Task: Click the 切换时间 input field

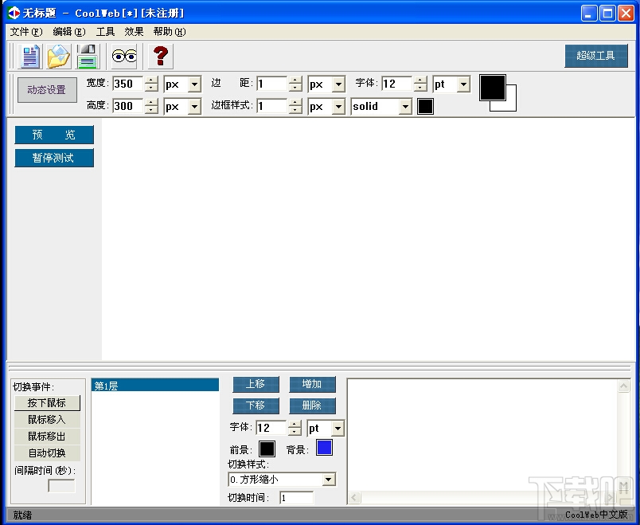Action: (x=297, y=498)
